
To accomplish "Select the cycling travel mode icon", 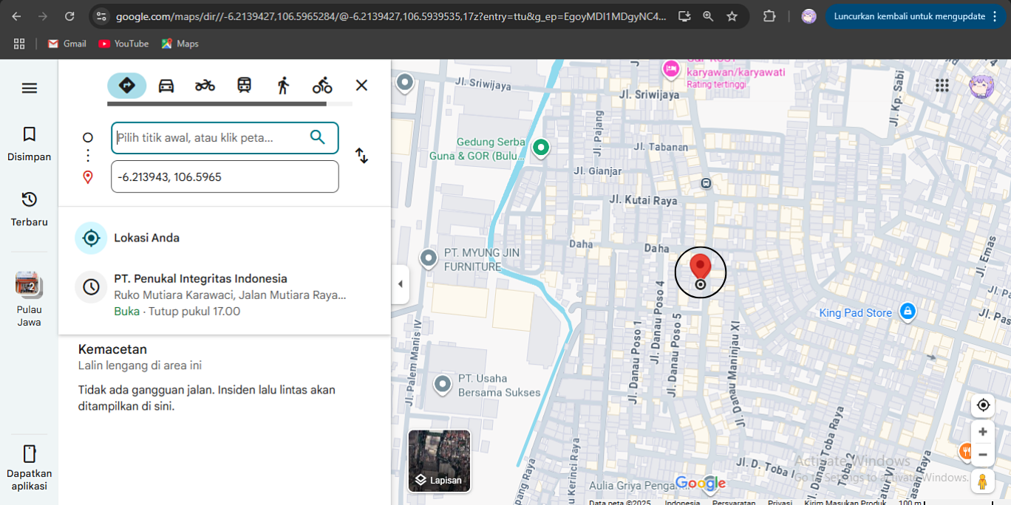I will 322,85.
